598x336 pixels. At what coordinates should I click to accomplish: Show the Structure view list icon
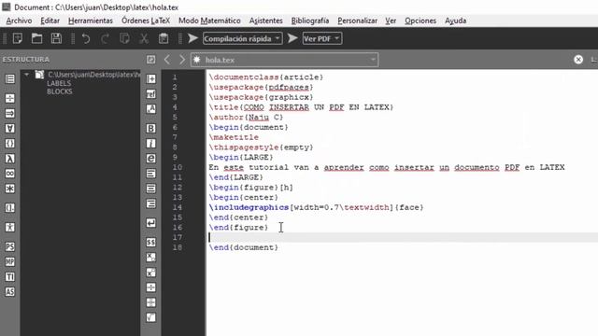pos(10,78)
